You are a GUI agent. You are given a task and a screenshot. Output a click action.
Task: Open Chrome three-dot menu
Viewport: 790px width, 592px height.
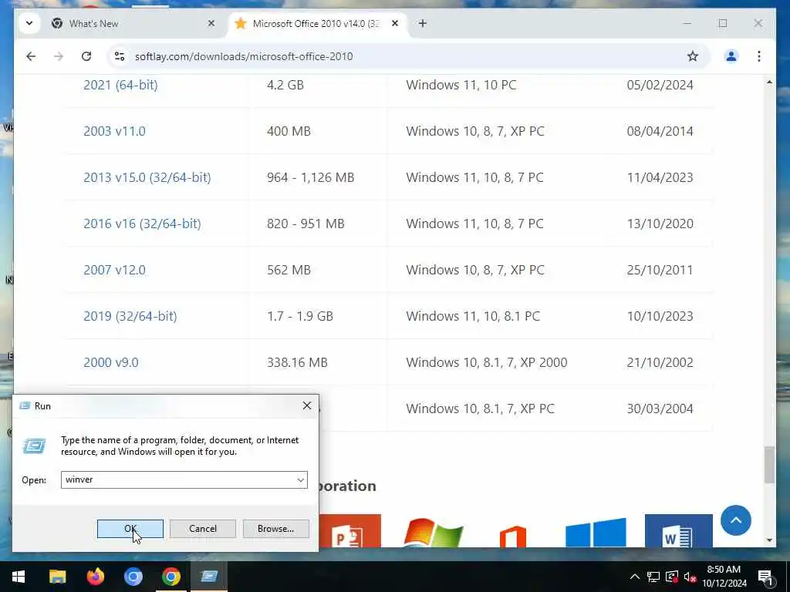coord(759,56)
